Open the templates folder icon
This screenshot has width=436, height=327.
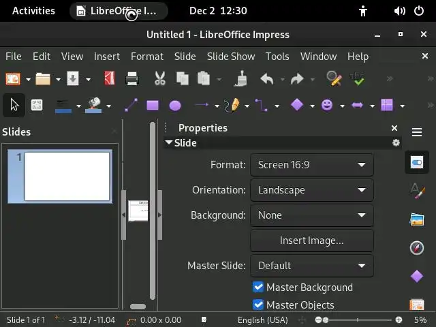point(43,79)
